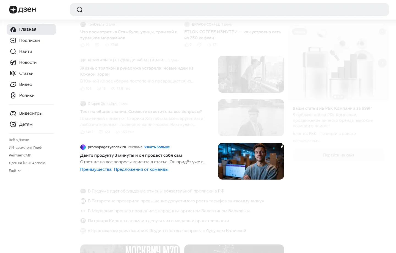
Task: Open Ваши статьи на РБК Компании ad title
Action: tap(332, 108)
